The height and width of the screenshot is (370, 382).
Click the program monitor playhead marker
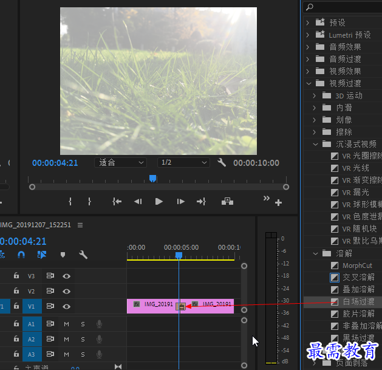(153, 179)
